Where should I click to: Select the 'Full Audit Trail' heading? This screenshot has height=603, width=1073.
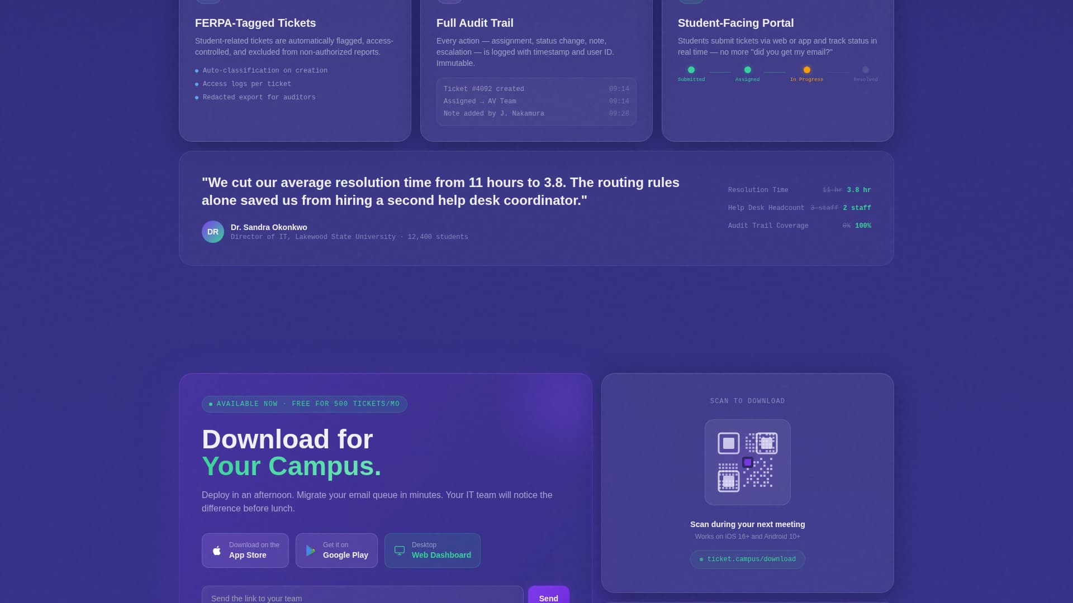pos(475,23)
